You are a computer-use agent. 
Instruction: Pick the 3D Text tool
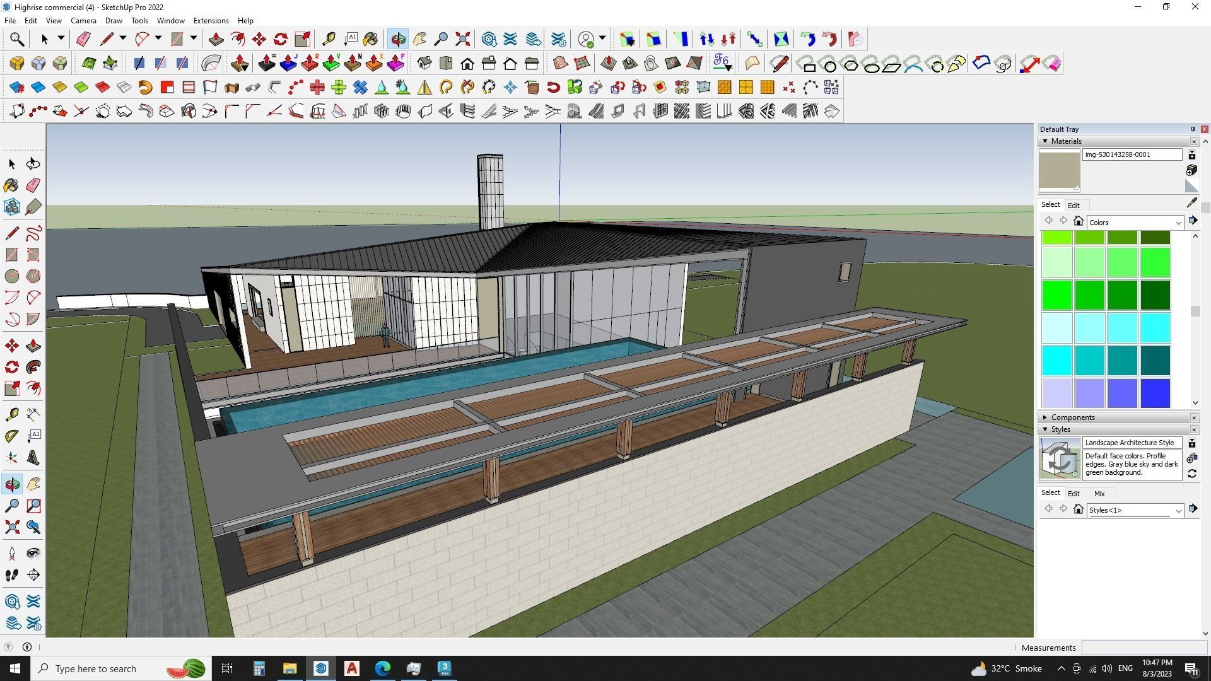click(33, 458)
